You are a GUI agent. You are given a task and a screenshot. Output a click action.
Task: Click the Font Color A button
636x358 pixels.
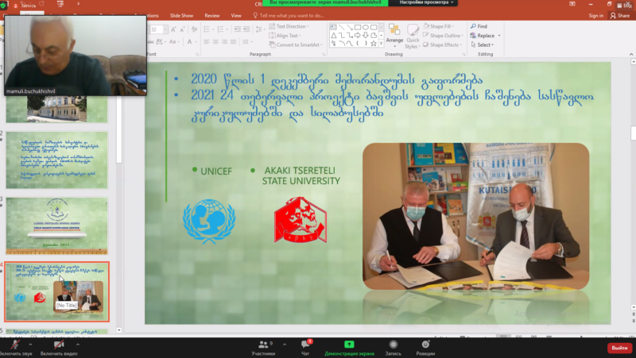point(189,41)
